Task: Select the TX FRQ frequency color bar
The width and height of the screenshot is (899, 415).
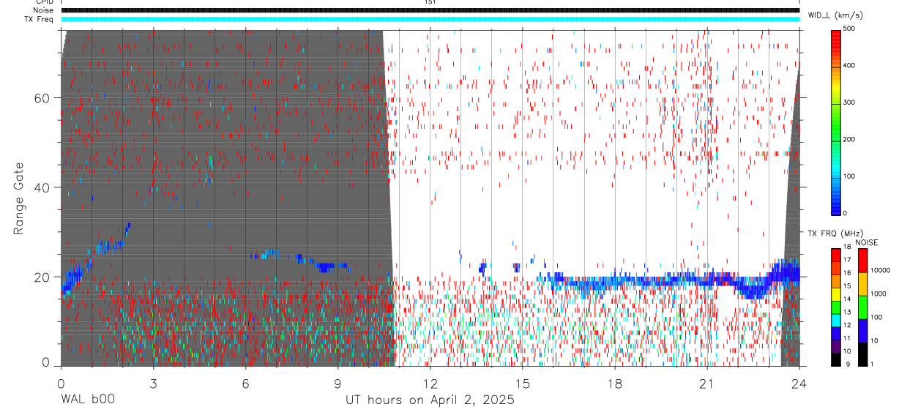Action: 836,307
